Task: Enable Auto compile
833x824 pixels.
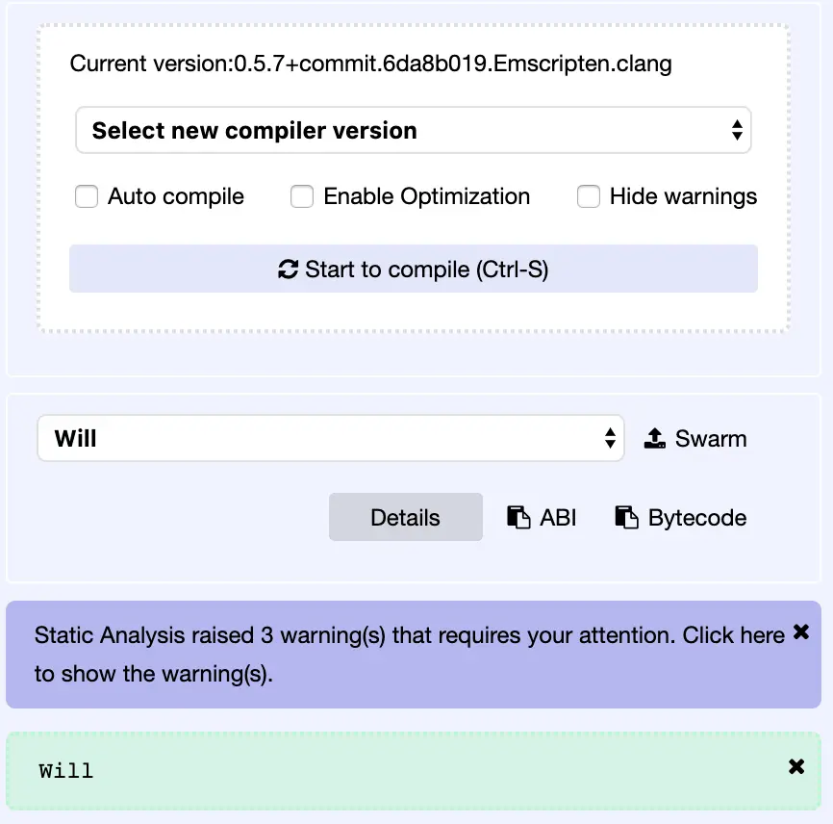Action: [87, 196]
